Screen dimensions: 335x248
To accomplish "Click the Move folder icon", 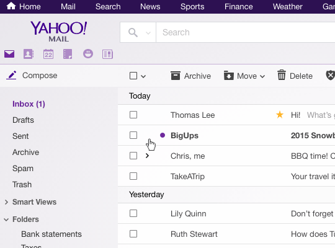I will pyautogui.click(x=228, y=76).
